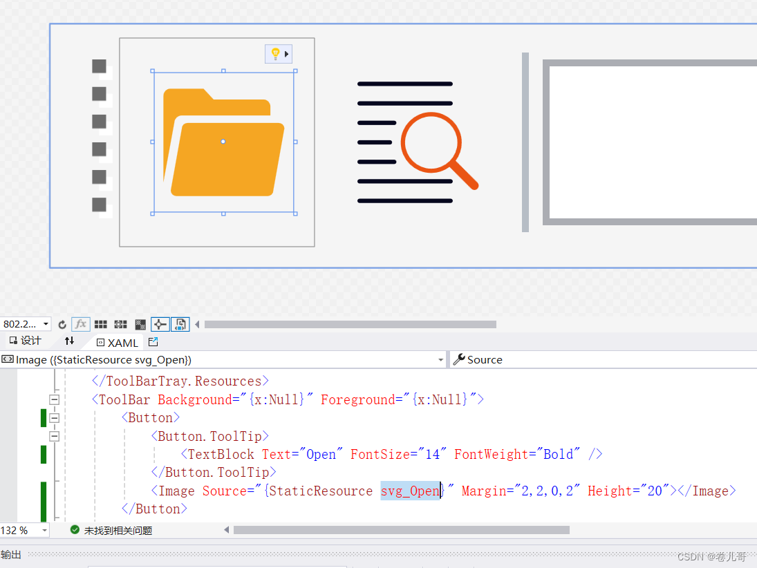Toggle the fx project code rendering control

[81, 324]
